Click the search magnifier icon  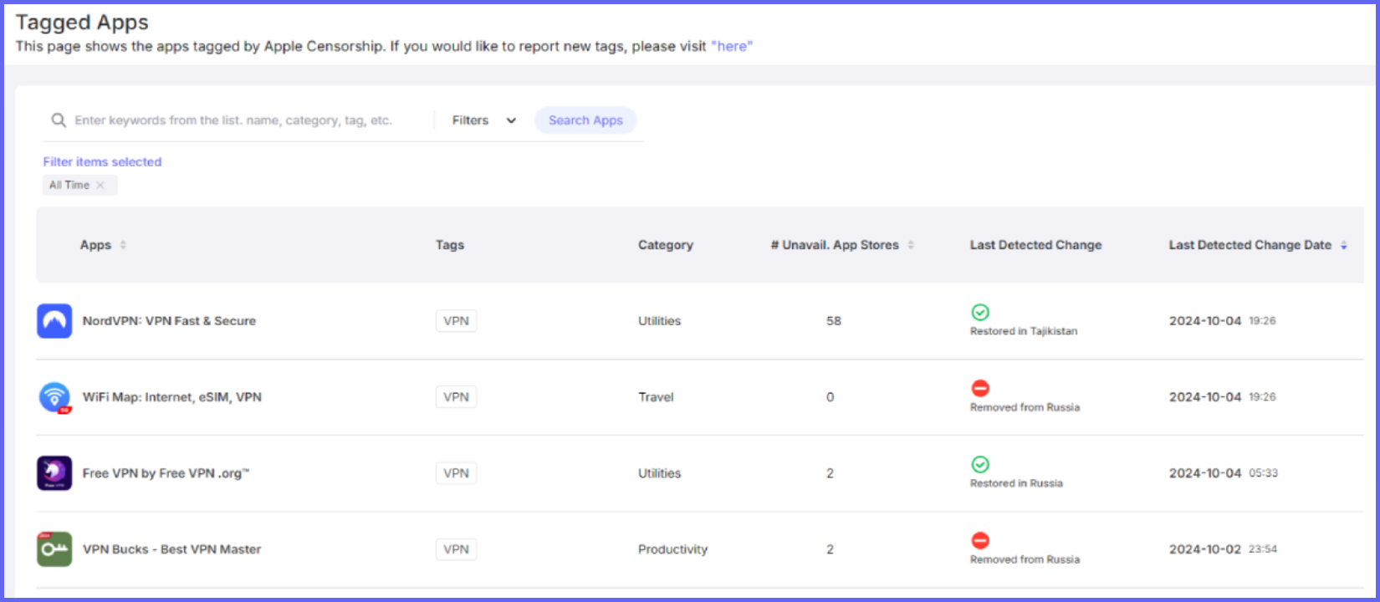point(59,120)
